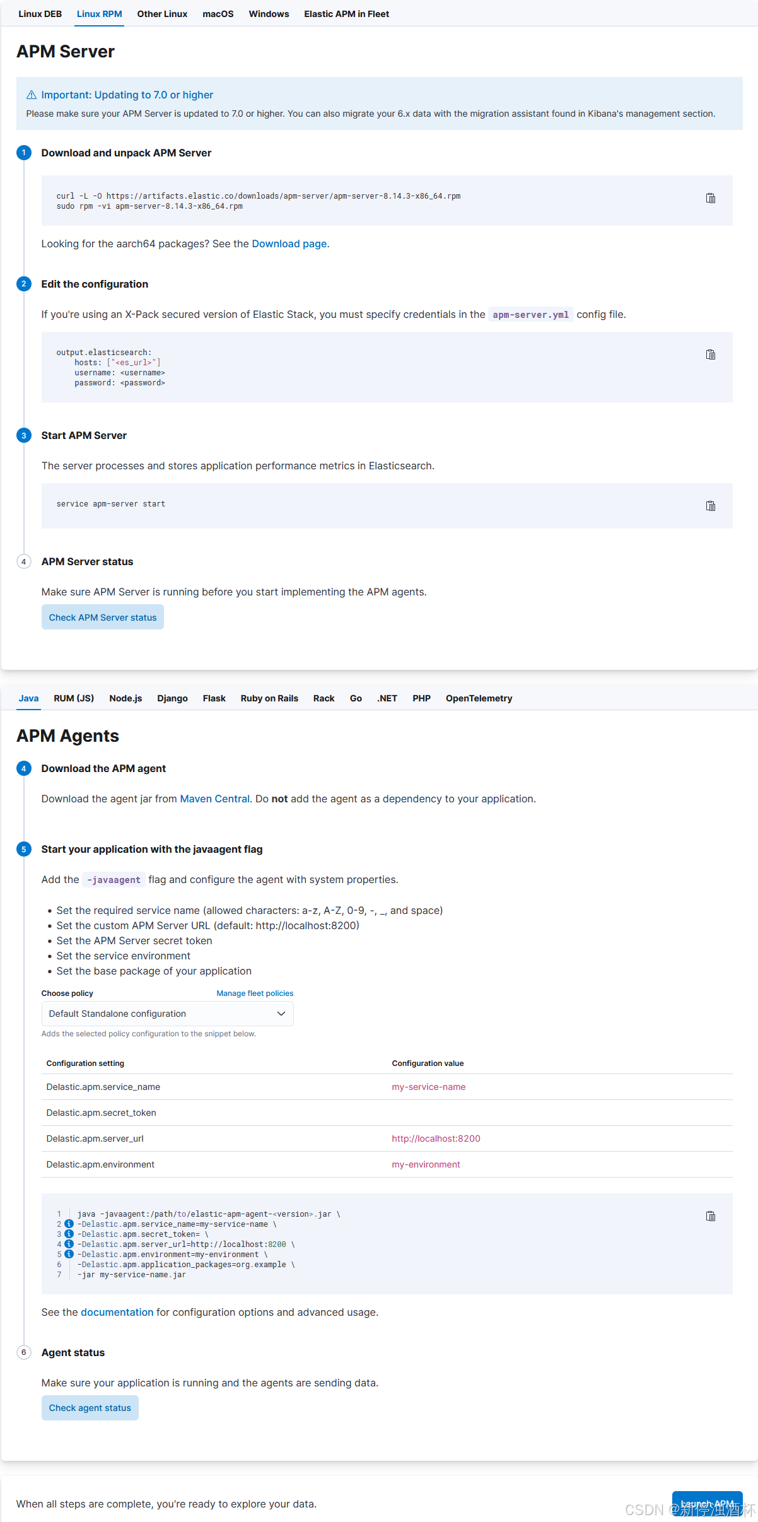Click the info icon on the service_name line
This screenshot has width=758, height=1522.
68,1224
